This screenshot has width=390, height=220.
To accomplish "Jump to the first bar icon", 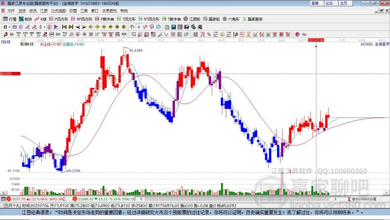I will click(x=64, y=27).
